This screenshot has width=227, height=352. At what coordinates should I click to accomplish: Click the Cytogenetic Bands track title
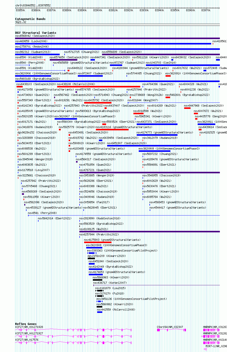click(30, 19)
